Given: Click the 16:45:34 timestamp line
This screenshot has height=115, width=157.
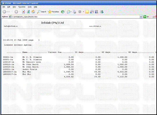Looking at the screenshot, I should pos(21,40).
